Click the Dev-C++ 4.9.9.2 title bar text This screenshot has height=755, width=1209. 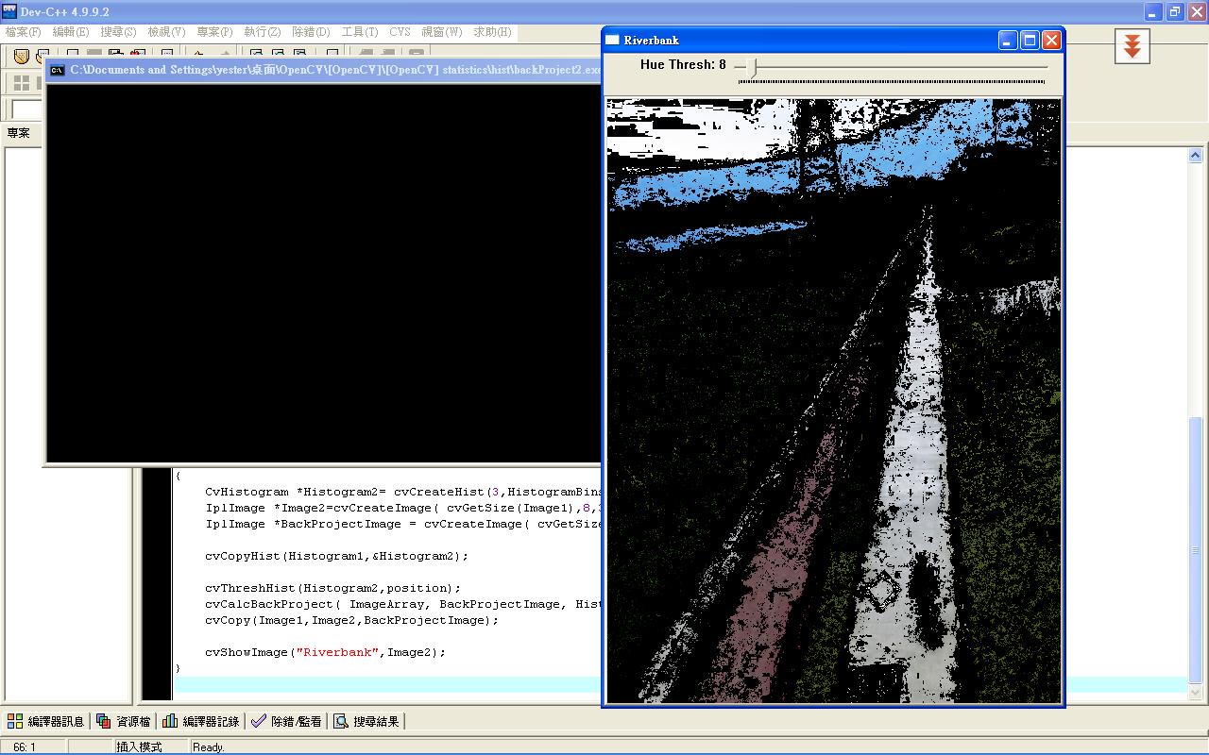tap(65, 11)
